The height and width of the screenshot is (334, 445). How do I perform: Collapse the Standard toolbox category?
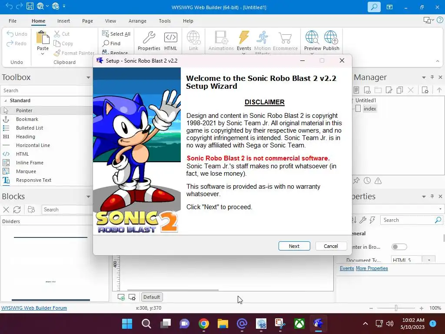click(5, 100)
